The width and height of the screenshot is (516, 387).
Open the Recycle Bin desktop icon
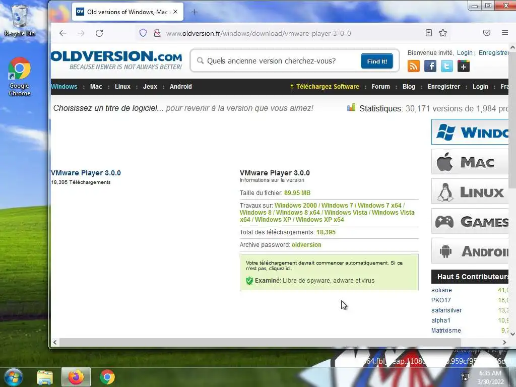20,20
